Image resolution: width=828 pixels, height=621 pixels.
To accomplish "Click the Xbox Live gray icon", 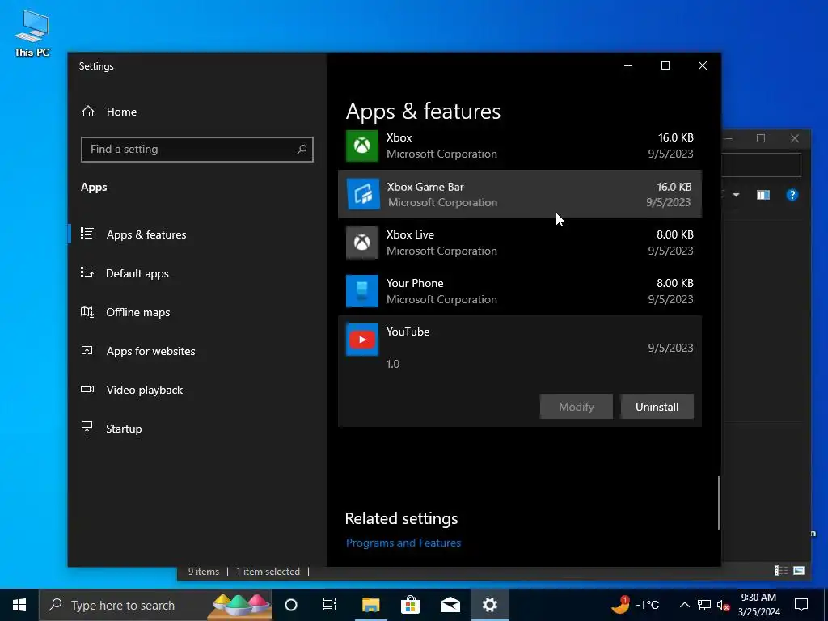I will [x=362, y=243].
